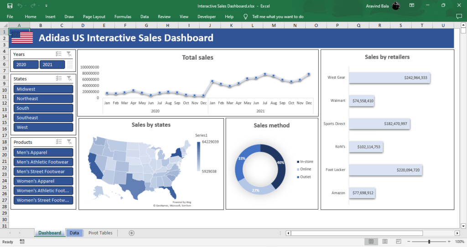Open the Insert ribbon tab
Viewport: 467px width, 247px height.
50,17
